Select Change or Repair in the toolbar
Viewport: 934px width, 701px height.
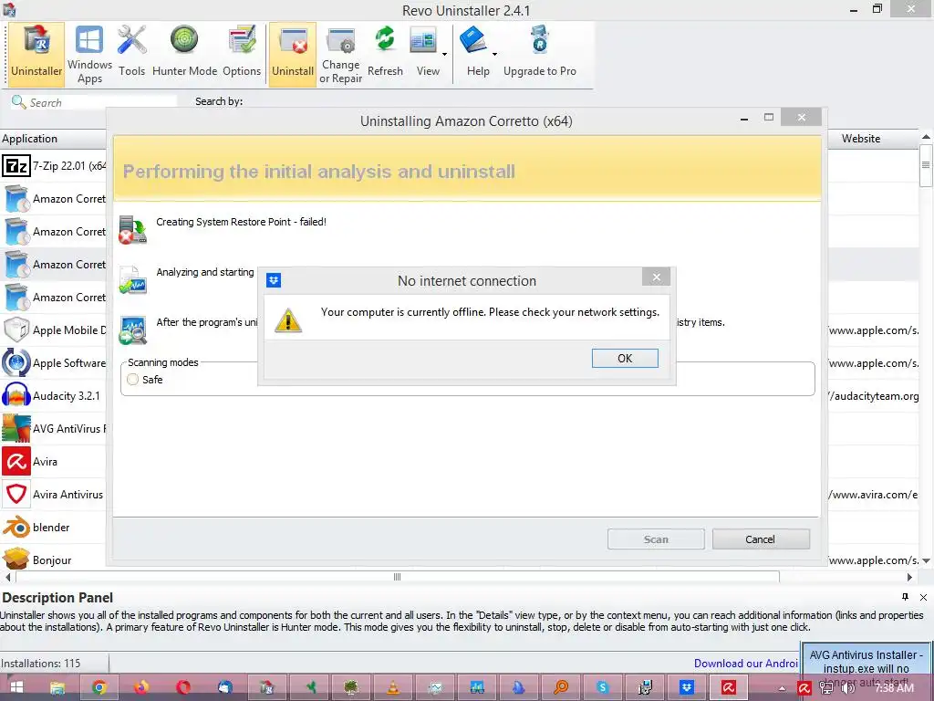pos(341,54)
